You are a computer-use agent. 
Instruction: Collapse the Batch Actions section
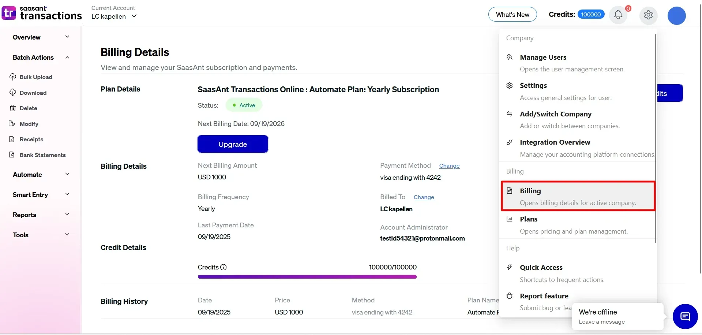[67, 57]
